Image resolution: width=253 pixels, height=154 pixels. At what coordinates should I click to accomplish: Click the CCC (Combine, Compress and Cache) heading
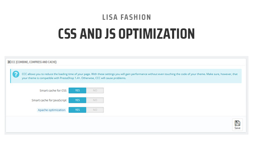point(34,62)
